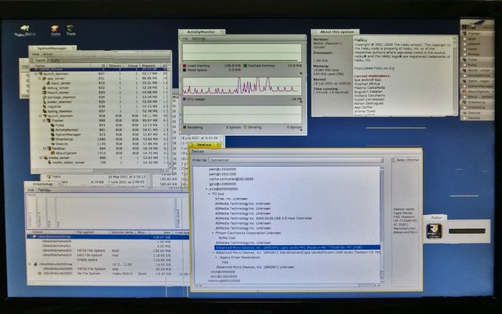Image resolution: width=502 pixels, height=314 pixels.
Task: Select AboutSystem team icon in SystemManager list
Action: (x=53, y=153)
